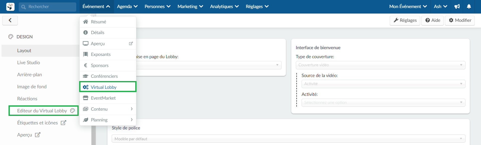Click the sidebar vertical scrollbar

(93, 135)
